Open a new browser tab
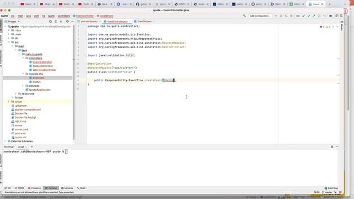Screen dimensions: 354x199 click(x=330, y=4)
